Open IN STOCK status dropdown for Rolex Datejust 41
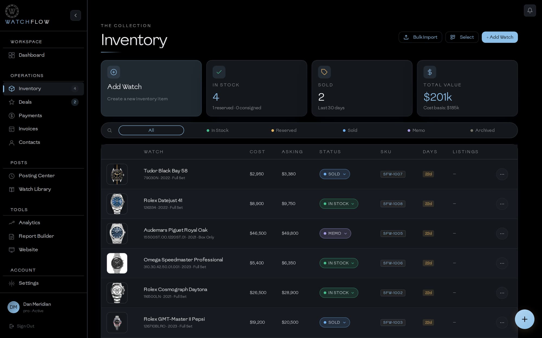 (x=339, y=204)
